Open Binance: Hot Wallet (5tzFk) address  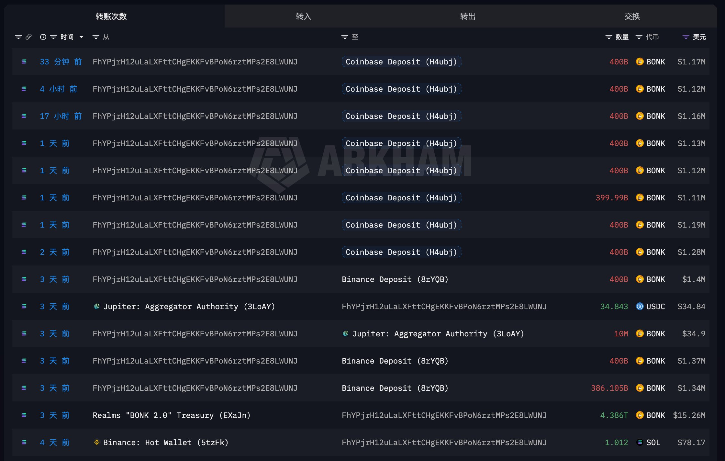166,442
